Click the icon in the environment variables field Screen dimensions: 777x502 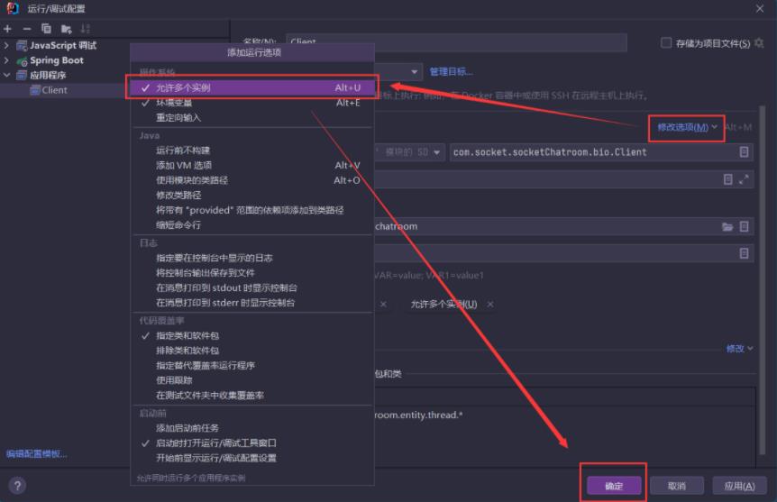coord(744,253)
